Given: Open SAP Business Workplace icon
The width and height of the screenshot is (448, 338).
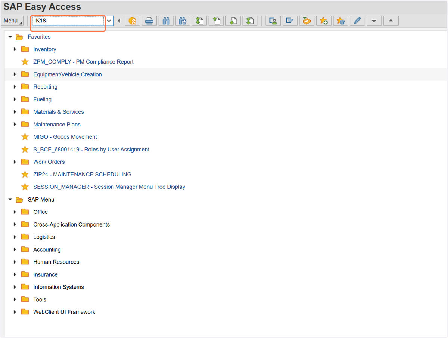Looking at the screenshot, I should click(x=307, y=21).
